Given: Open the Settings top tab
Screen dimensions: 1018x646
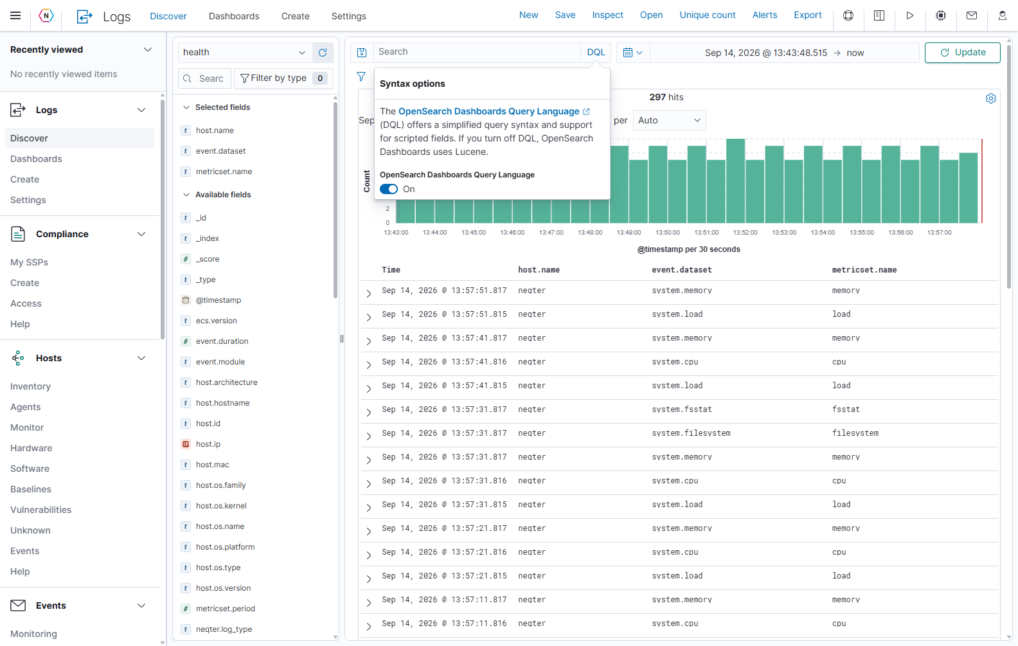Looking at the screenshot, I should click(x=349, y=16).
